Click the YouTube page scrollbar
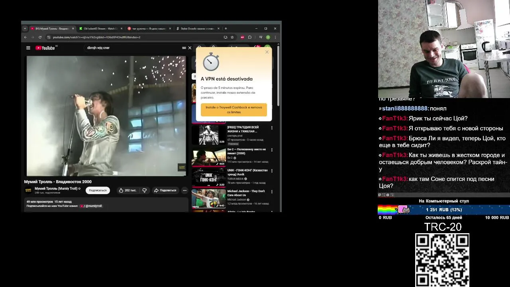Image resolution: width=510 pixels, height=287 pixels. 278,76
